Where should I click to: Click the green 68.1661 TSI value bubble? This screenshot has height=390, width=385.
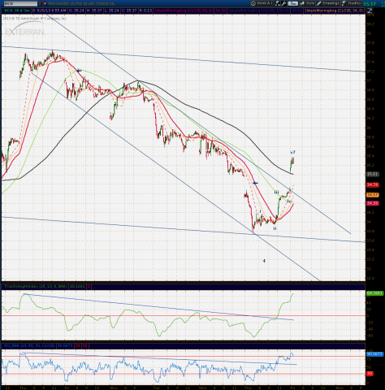(374, 293)
